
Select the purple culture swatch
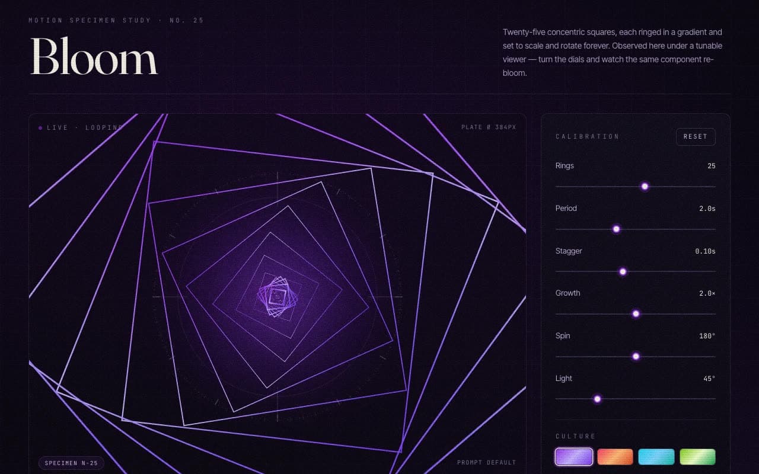(574, 457)
